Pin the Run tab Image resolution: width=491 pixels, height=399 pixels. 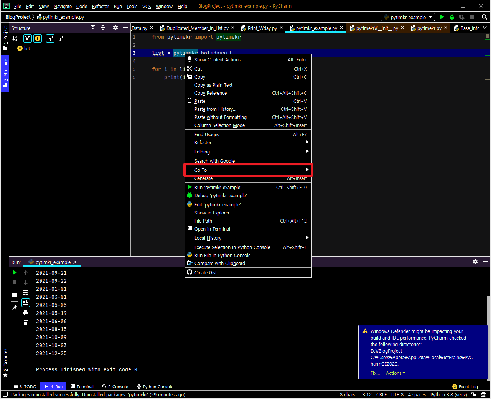coord(15,308)
